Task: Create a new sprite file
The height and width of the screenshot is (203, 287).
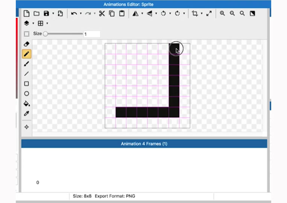Action: tap(27, 14)
